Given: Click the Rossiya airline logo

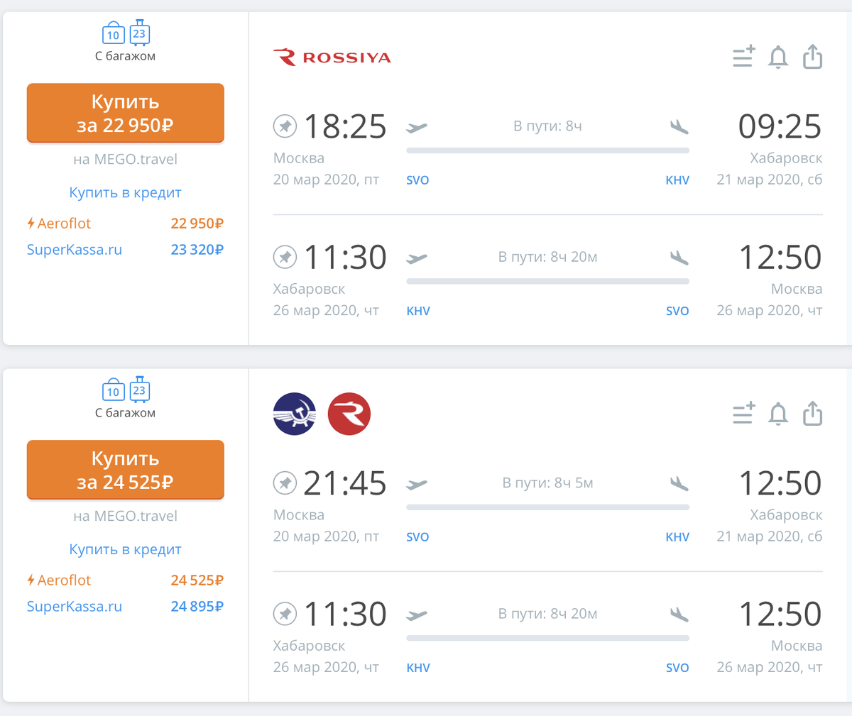Looking at the screenshot, I should [x=332, y=57].
